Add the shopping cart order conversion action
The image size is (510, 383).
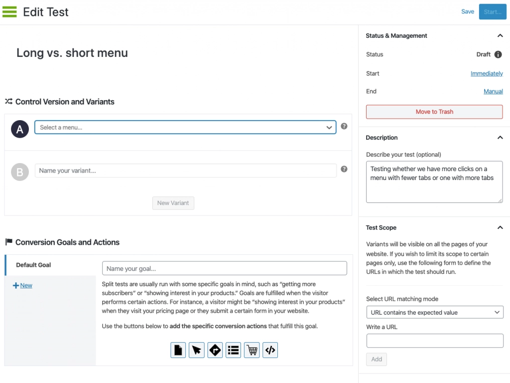(252, 350)
